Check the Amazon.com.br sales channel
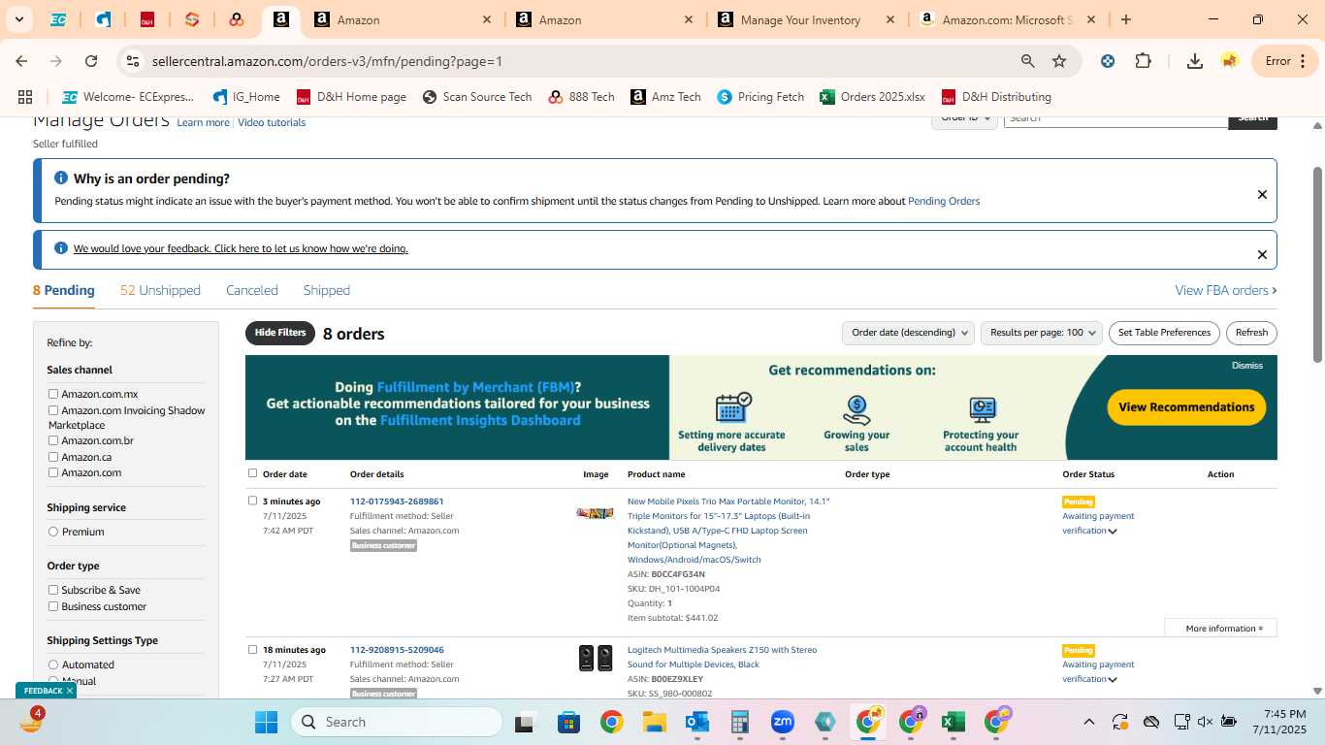This screenshot has height=745, width=1325. 53,440
